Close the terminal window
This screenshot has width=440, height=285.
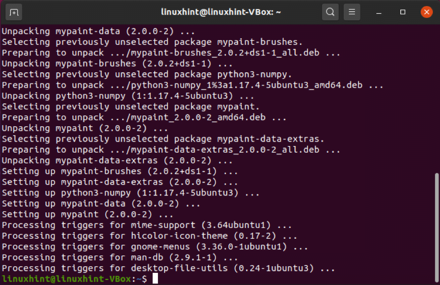pos(427,12)
